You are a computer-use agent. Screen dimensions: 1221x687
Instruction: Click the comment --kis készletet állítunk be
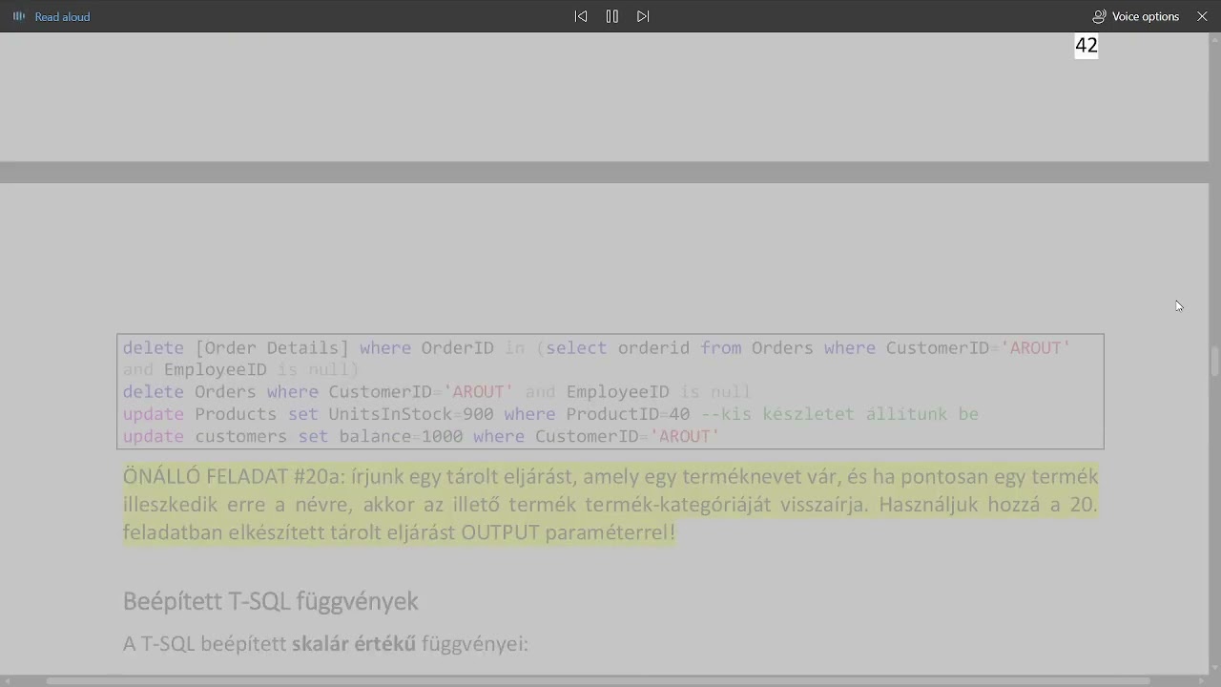tap(839, 414)
